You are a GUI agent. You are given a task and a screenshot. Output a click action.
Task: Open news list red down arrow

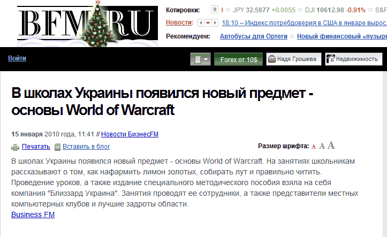click(208, 23)
